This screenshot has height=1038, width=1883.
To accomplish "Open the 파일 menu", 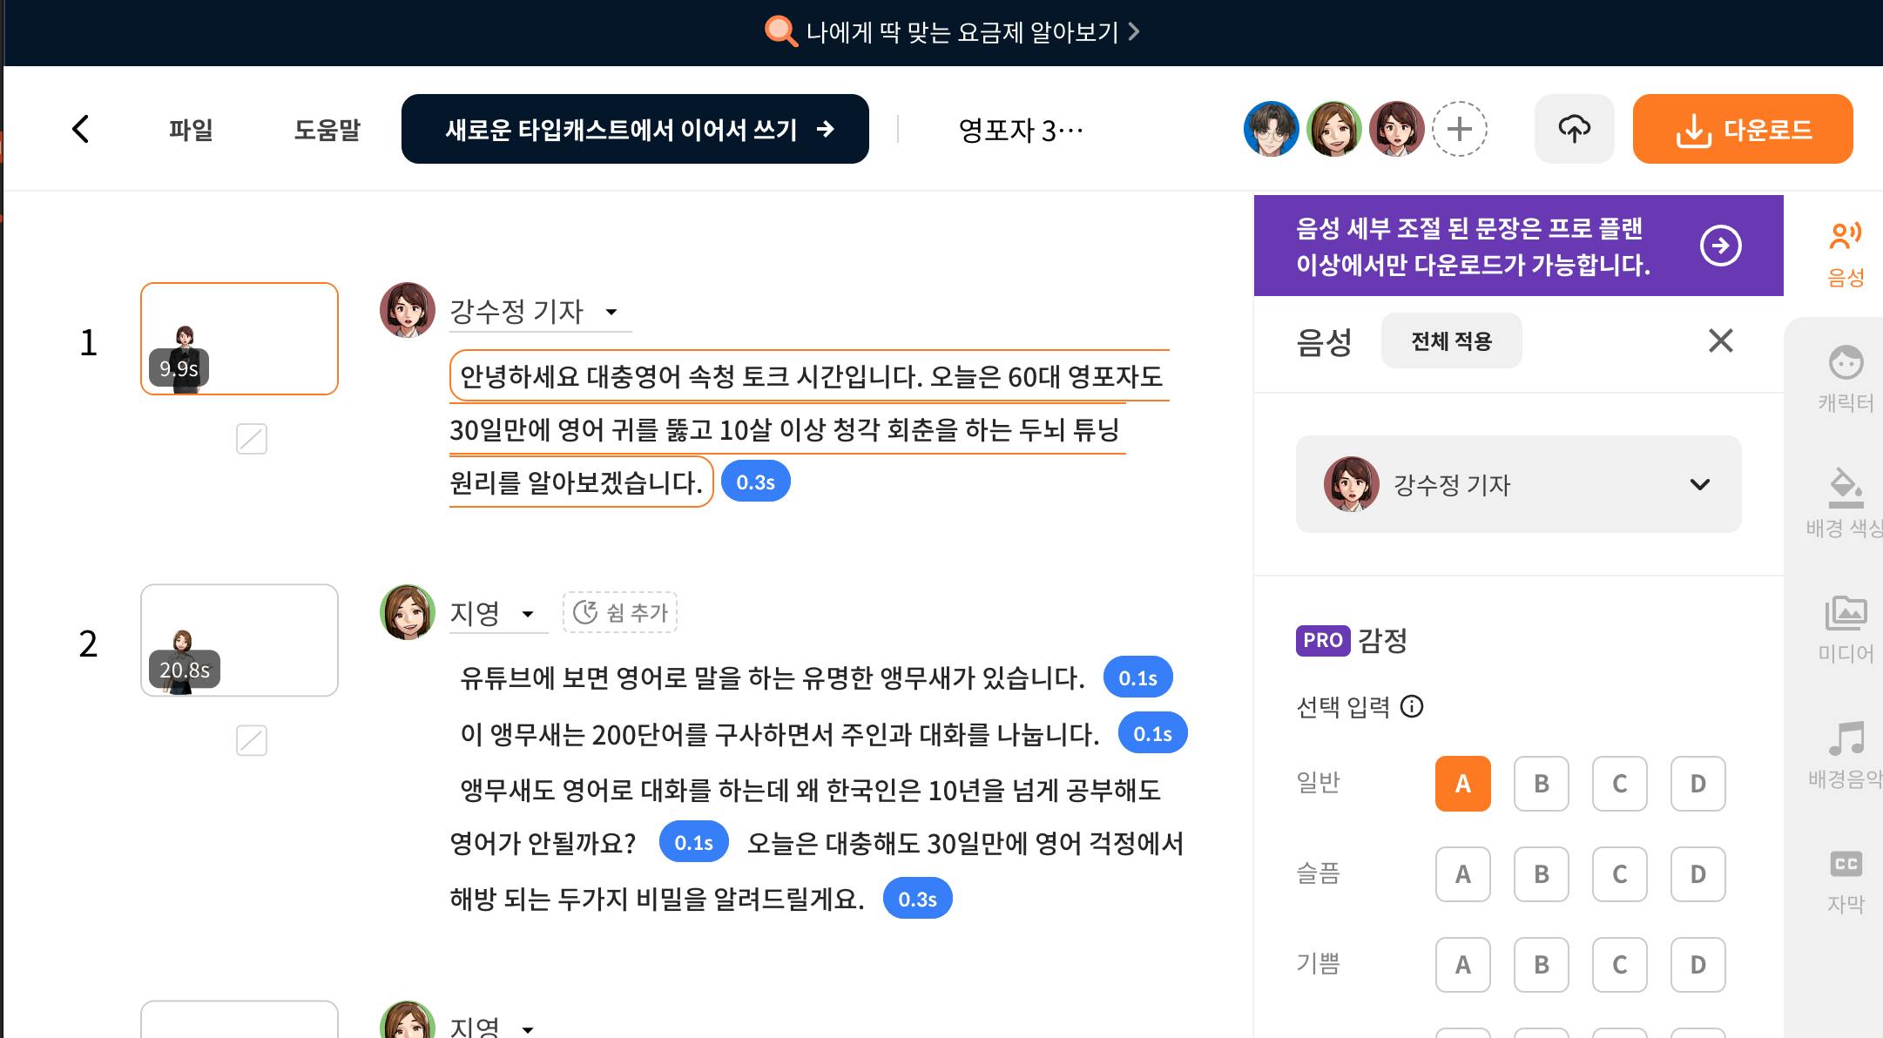I will pyautogui.click(x=190, y=129).
